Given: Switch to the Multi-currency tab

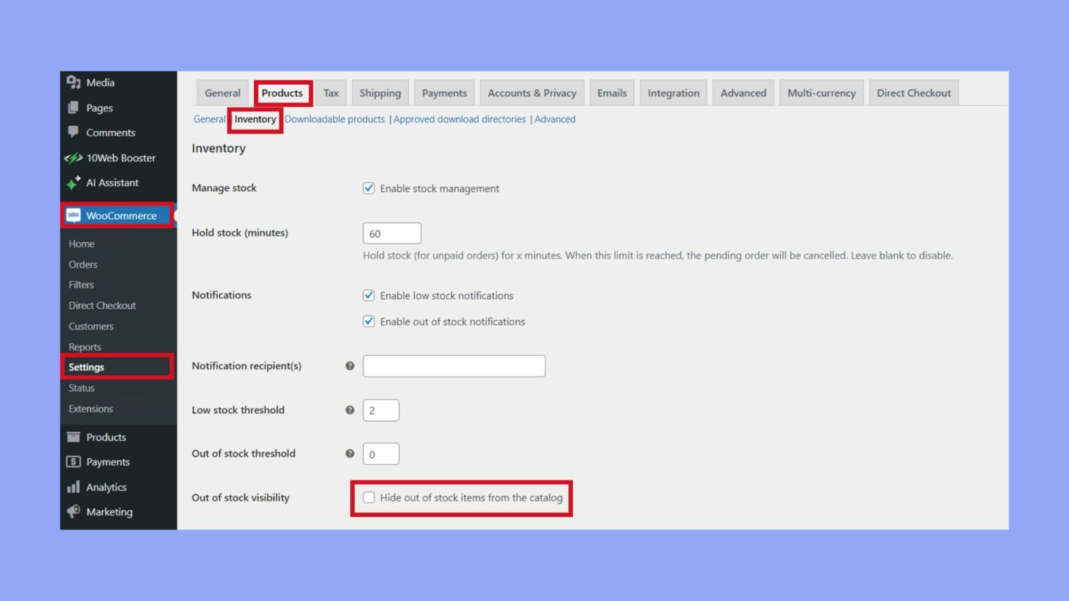Looking at the screenshot, I should [x=821, y=93].
